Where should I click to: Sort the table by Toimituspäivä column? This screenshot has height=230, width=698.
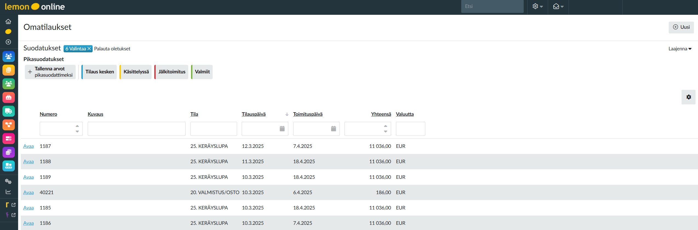point(307,114)
